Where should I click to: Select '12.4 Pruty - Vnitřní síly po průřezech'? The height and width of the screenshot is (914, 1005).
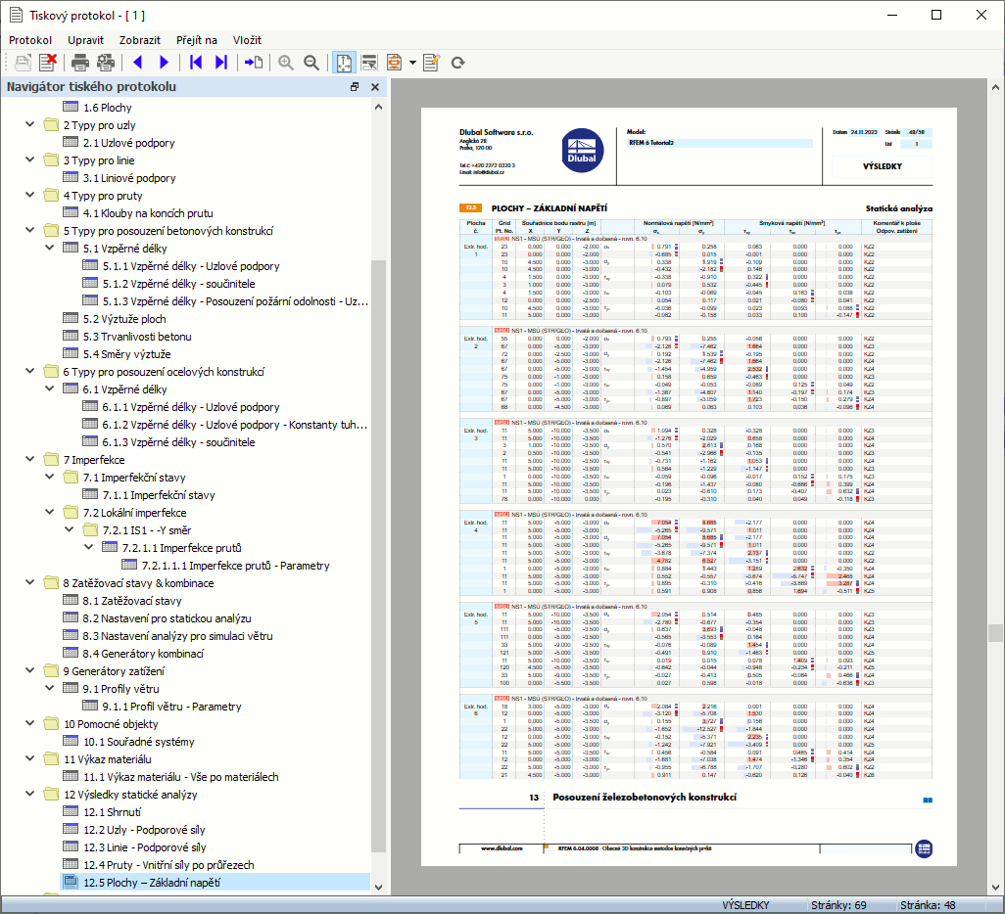pos(167,865)
